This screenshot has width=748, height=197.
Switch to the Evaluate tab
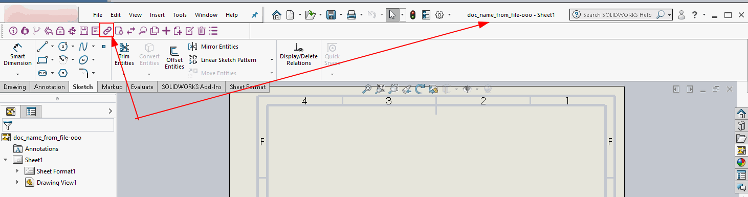tap(142, 87)
